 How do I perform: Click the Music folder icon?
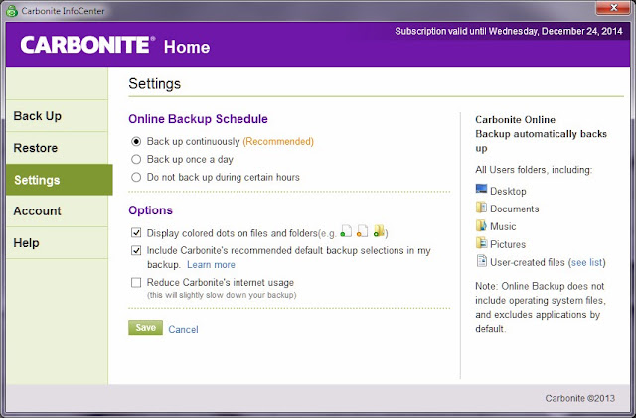(x=481, y=225)
